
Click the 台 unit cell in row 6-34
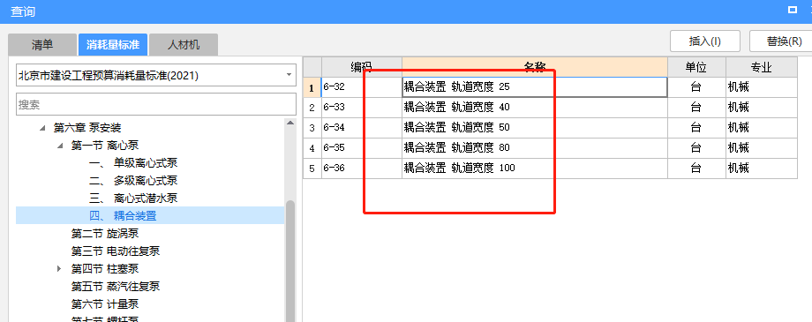click(x=696, y=127)
